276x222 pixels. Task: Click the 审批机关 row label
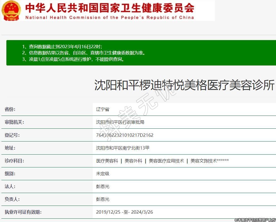point(14,122)
